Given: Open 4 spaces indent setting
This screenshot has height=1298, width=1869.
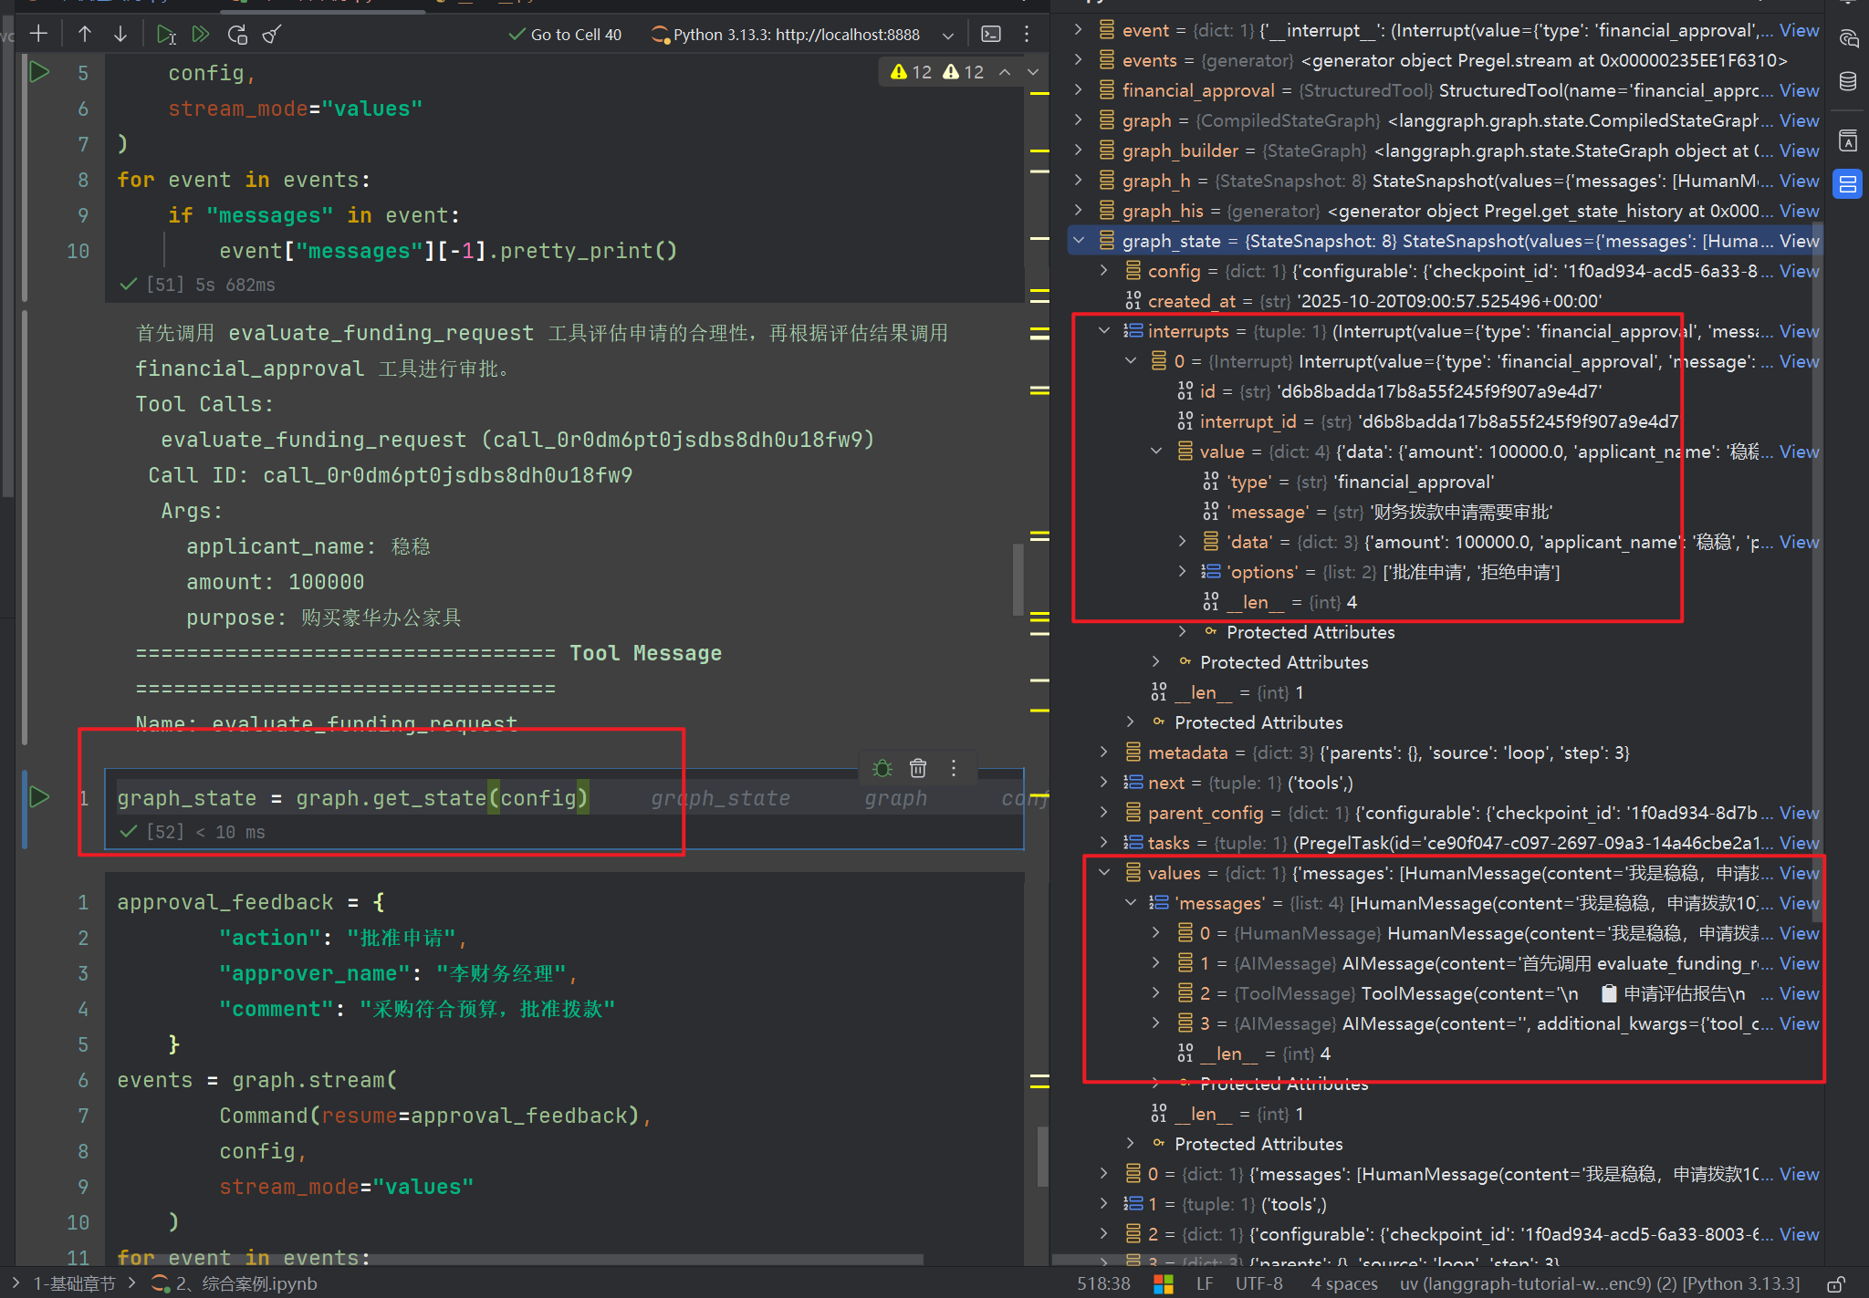Looking at the screenshot, I should tap(1343, 1283).
